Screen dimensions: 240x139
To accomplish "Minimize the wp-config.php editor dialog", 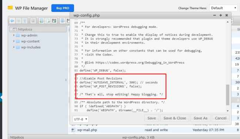I will (x=214, y=15).
